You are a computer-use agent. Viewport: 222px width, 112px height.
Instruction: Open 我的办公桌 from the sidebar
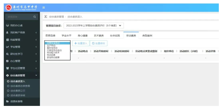[x=16, y=25]
